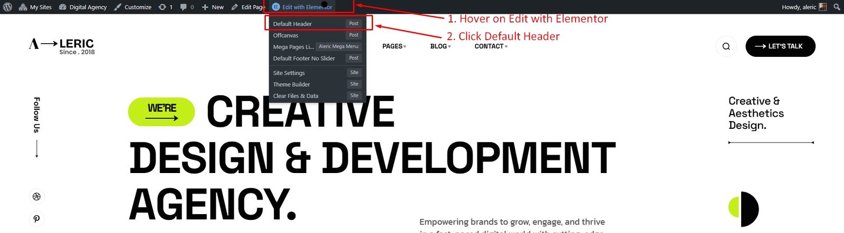Click the WordPress logo in admin bar
This screenshot has height=233, width=844.
(7, 7)
